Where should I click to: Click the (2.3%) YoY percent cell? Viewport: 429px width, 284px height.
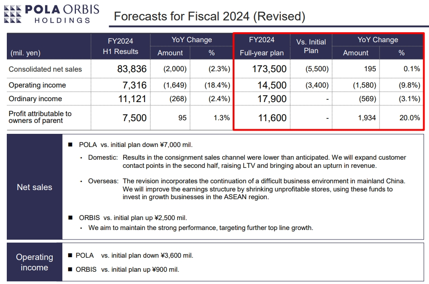coord(219,69)
